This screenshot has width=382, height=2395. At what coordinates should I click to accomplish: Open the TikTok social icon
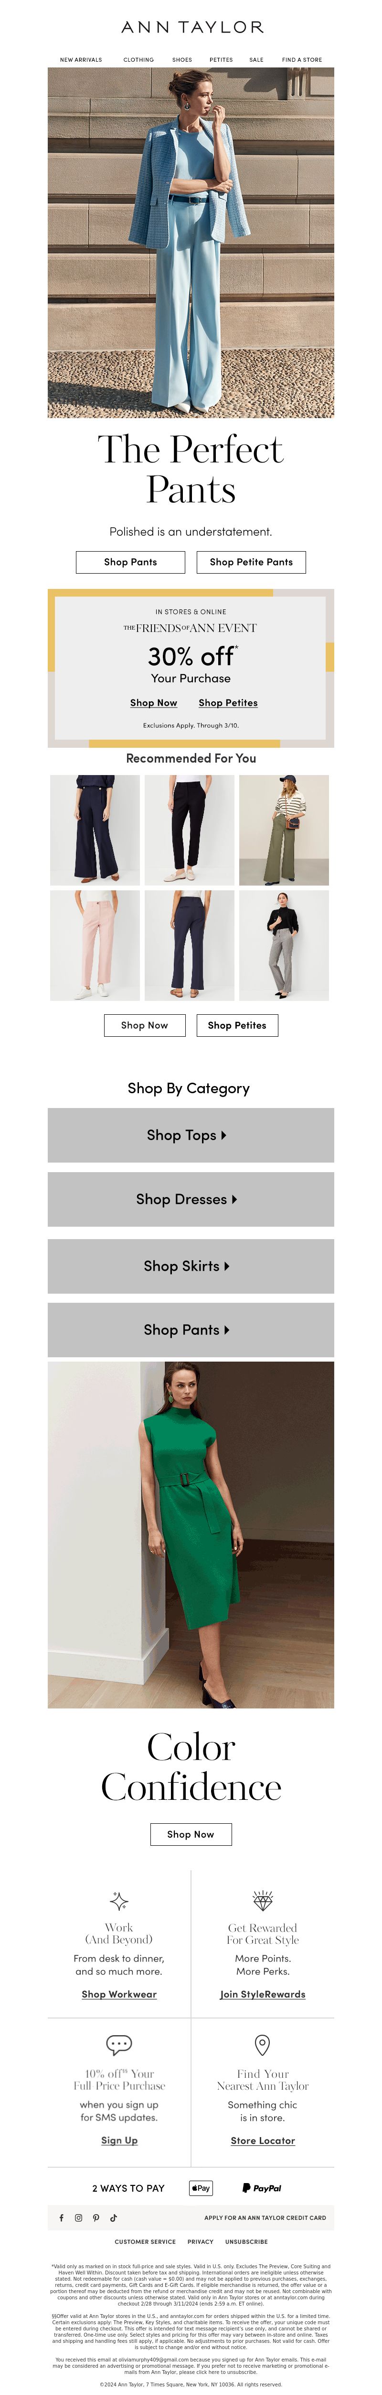click(x=113, y=2218)
